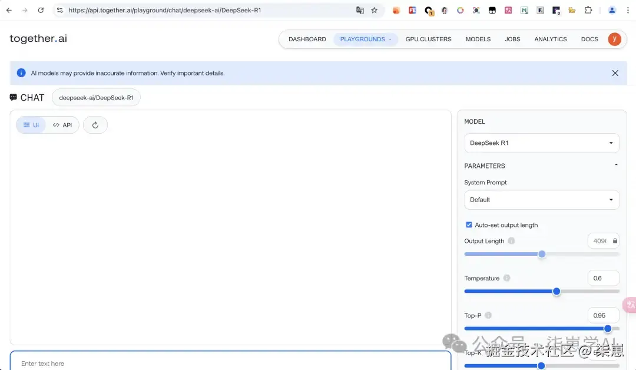Click the deepseek-ai/DeepSeek-R1 model chip
636x370 pixels.
(x=96, y=98)
